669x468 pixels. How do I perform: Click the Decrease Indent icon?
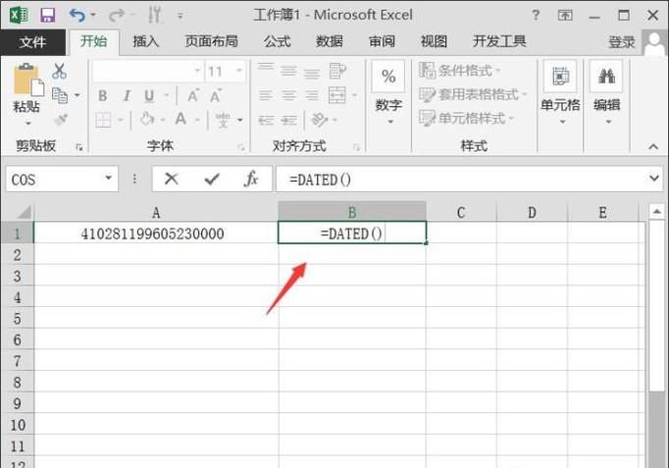(x=266, y=121)
